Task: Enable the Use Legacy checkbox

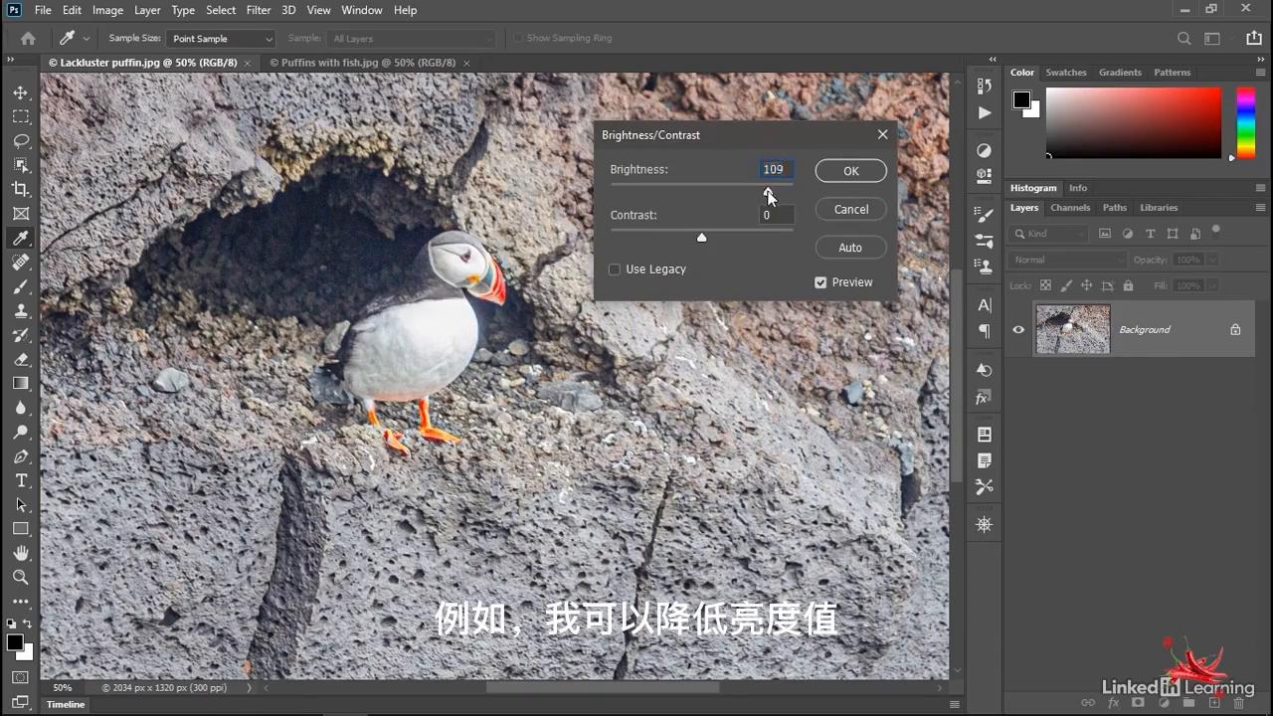Action: pos(615,269)
